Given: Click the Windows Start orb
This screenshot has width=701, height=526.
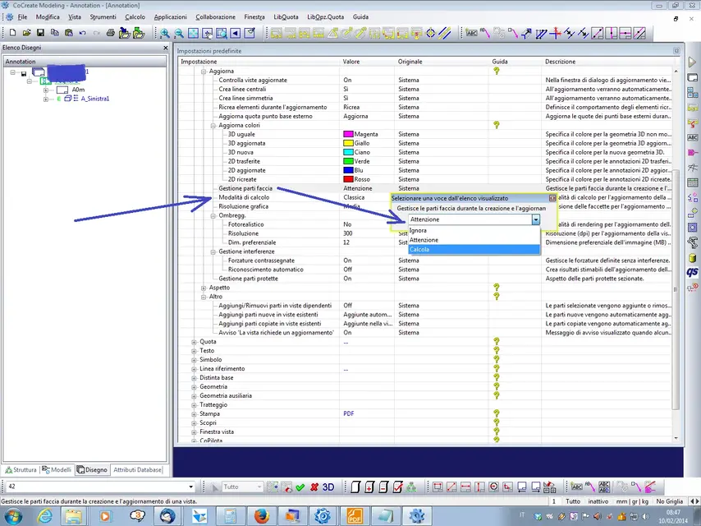Looking at the screenshot, I should [12, 516].
